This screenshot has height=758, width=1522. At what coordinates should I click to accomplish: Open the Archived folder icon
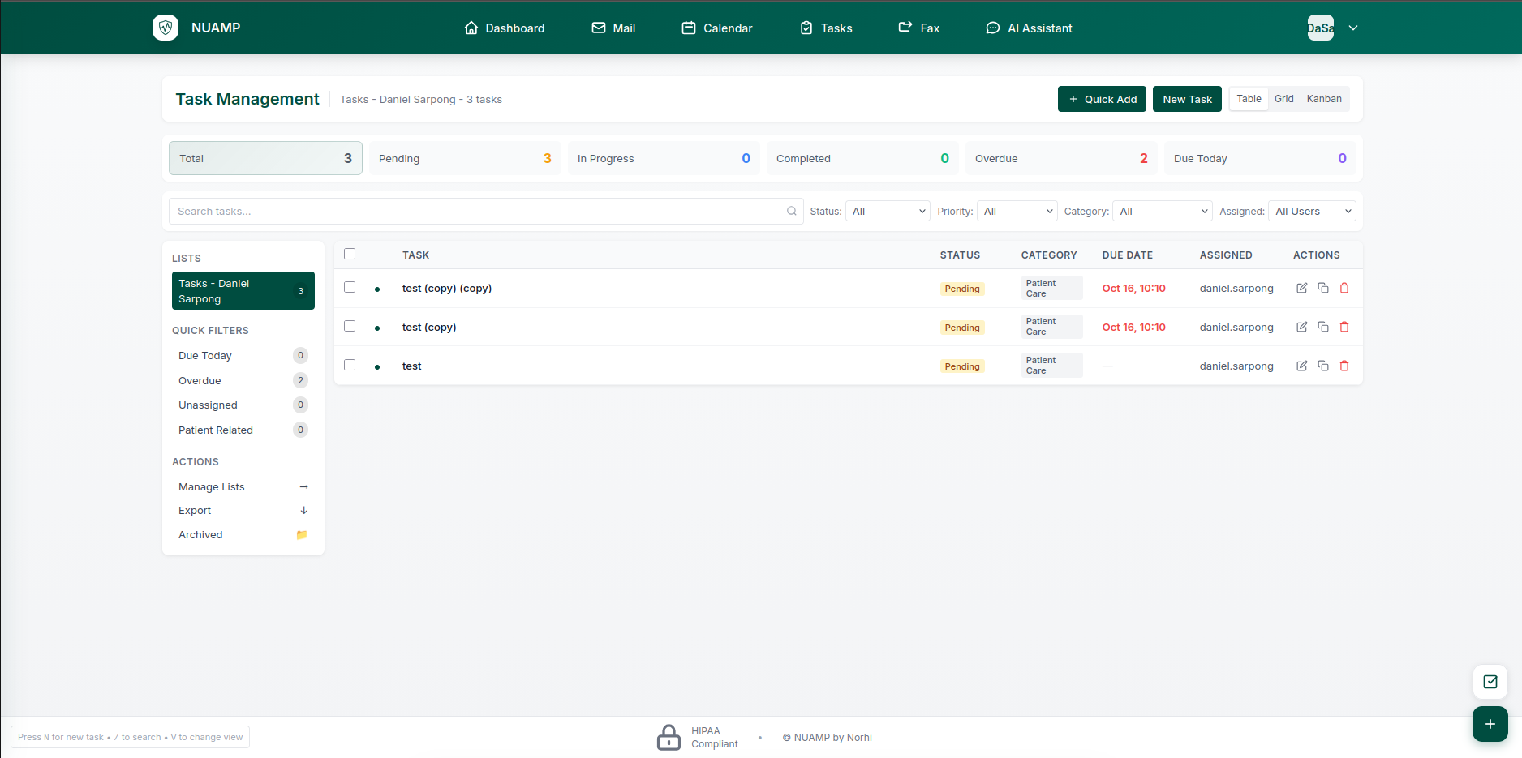click(302, 534)
